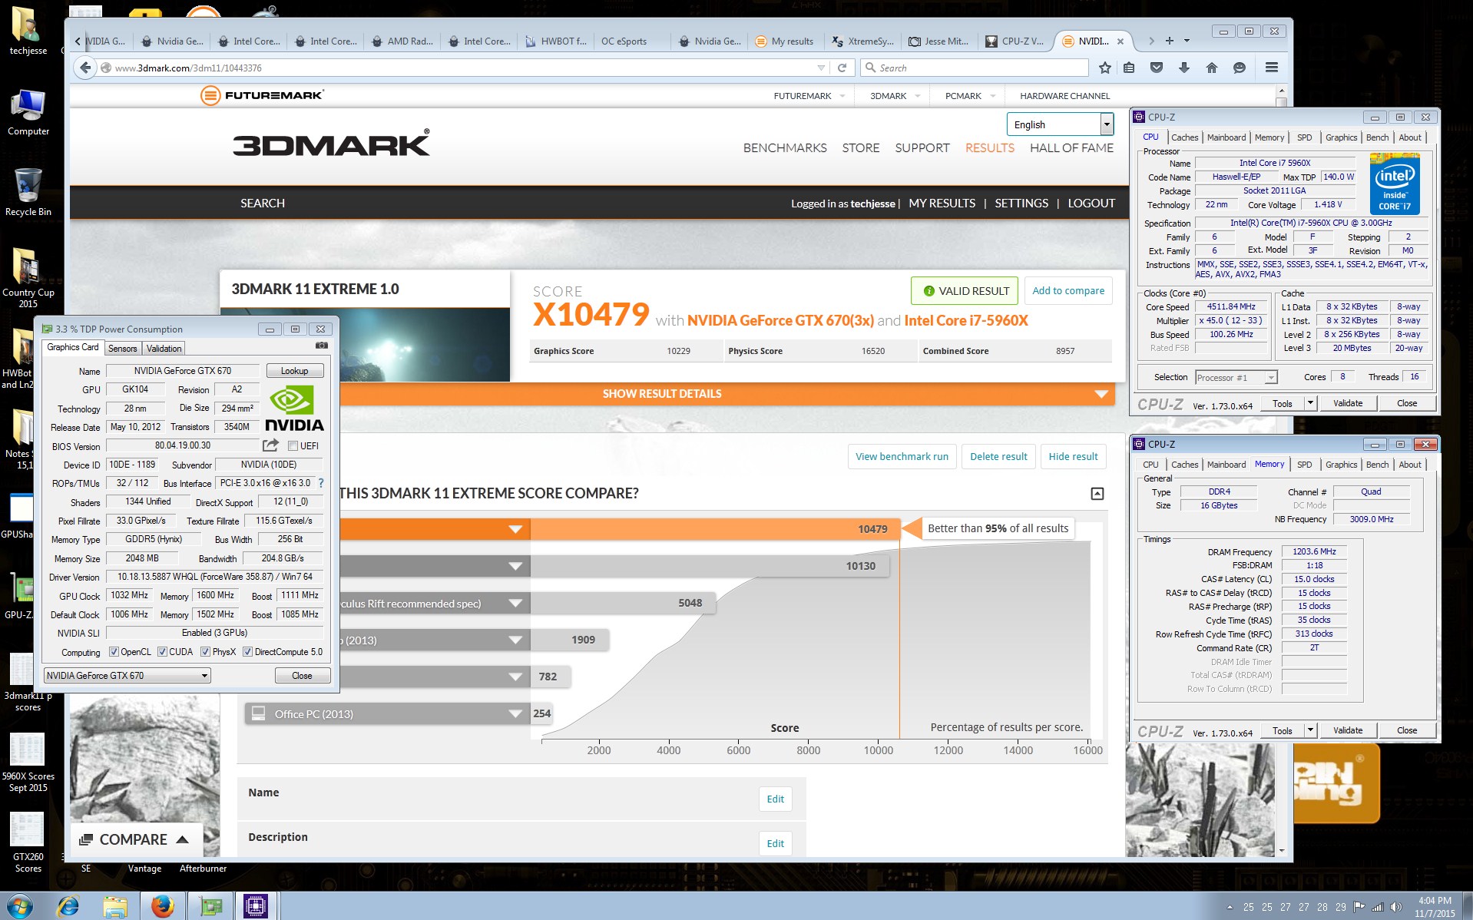Toggle DirectCompute 5.0 checkbox
The height and width of the screenshot is (920, 1473).
(x=247, y=652)
